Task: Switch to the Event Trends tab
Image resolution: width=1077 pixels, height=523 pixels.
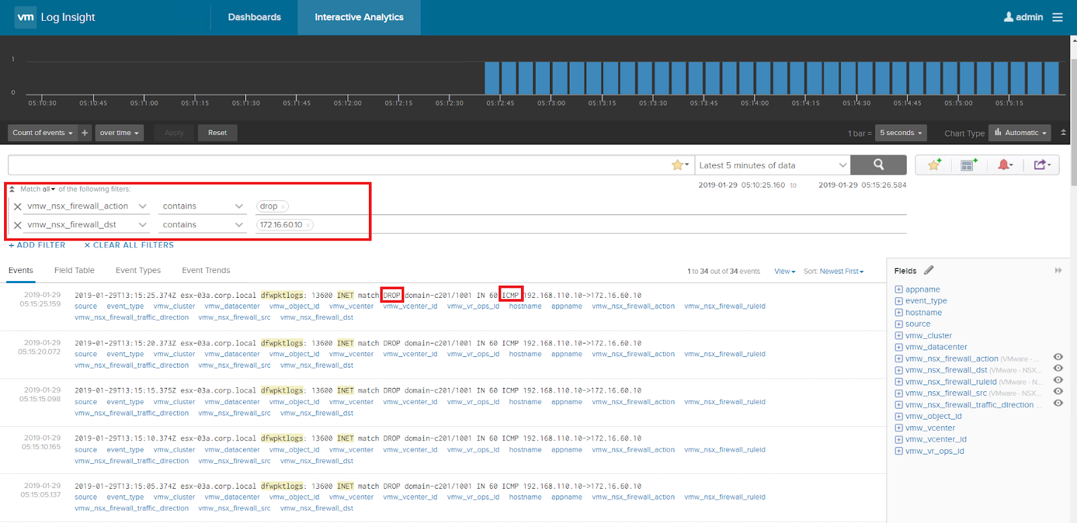Action: tap(206, 271)
